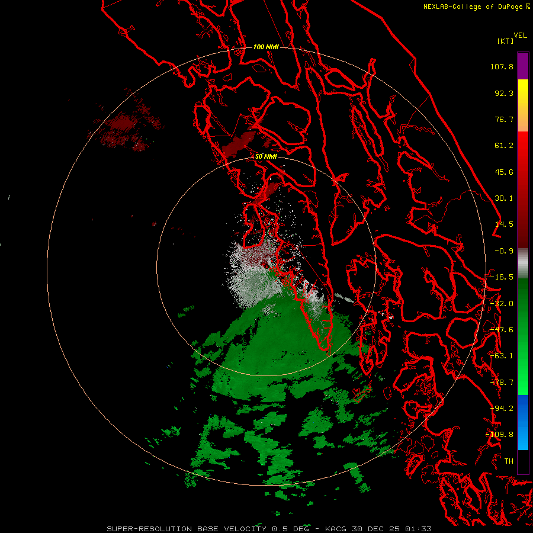This screenshot has width=533, height=533.
Task: Click the purple top segment of color bar
Action: [x=523, y=66]
